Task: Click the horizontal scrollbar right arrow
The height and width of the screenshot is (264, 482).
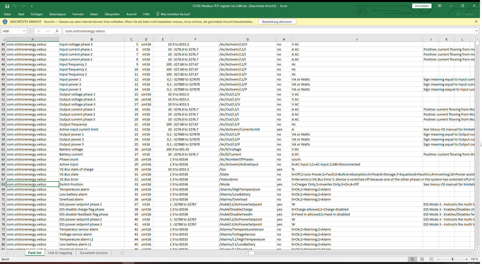Action: click(x=473, y=253)
